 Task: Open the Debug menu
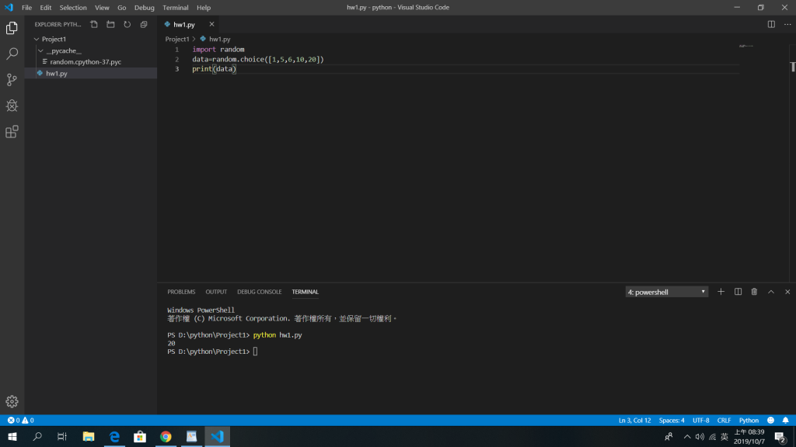144,8
